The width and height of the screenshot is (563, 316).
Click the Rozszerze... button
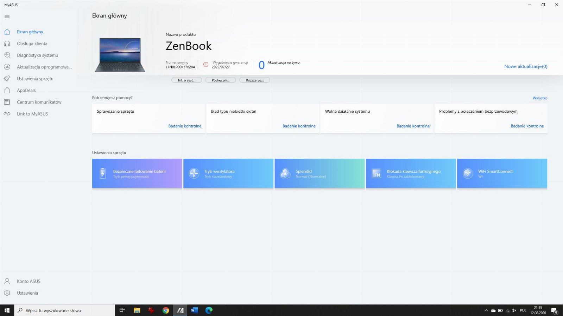pos(255,80)
